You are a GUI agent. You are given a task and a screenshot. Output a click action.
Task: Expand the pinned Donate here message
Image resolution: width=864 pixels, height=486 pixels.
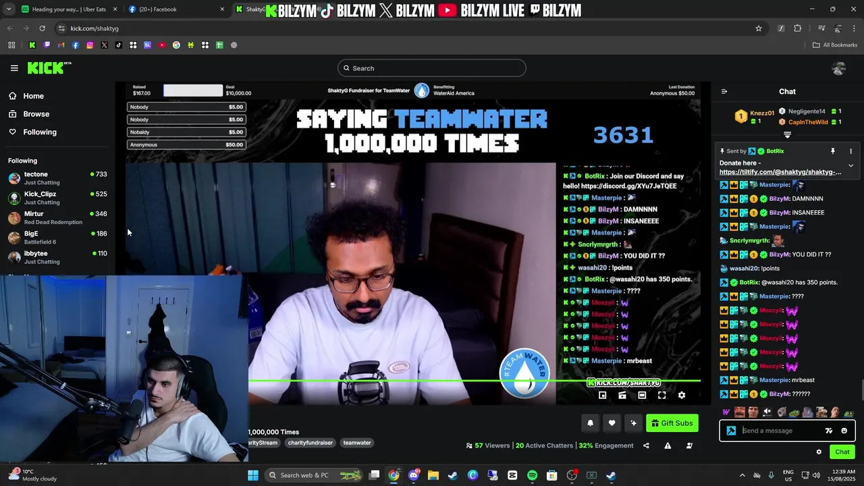850,165
